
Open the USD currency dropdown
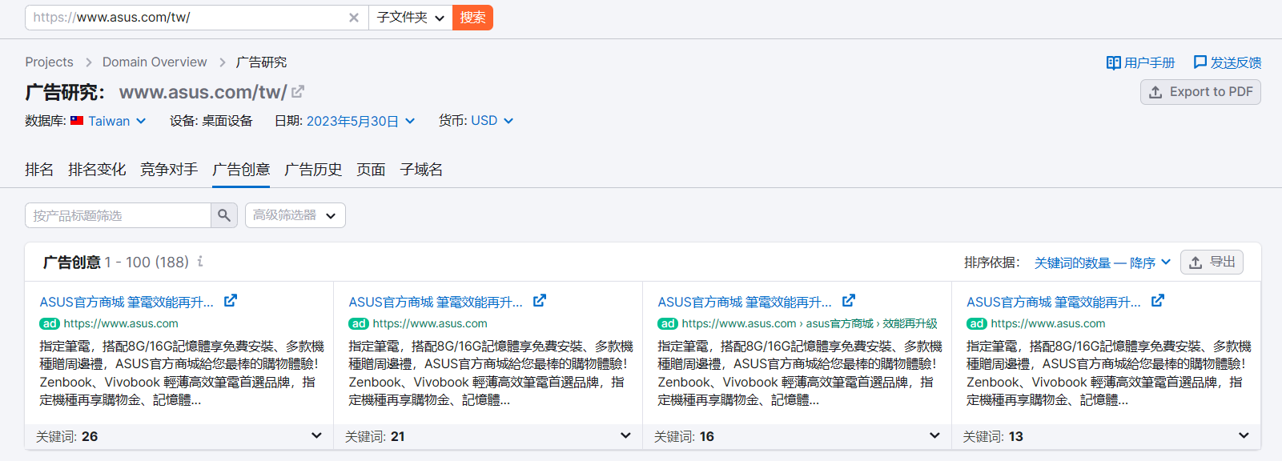pos(492,121)
